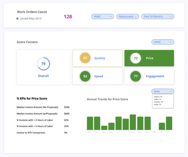Select the Quality score card
The image size is (188, 157).
click(97, 58)
